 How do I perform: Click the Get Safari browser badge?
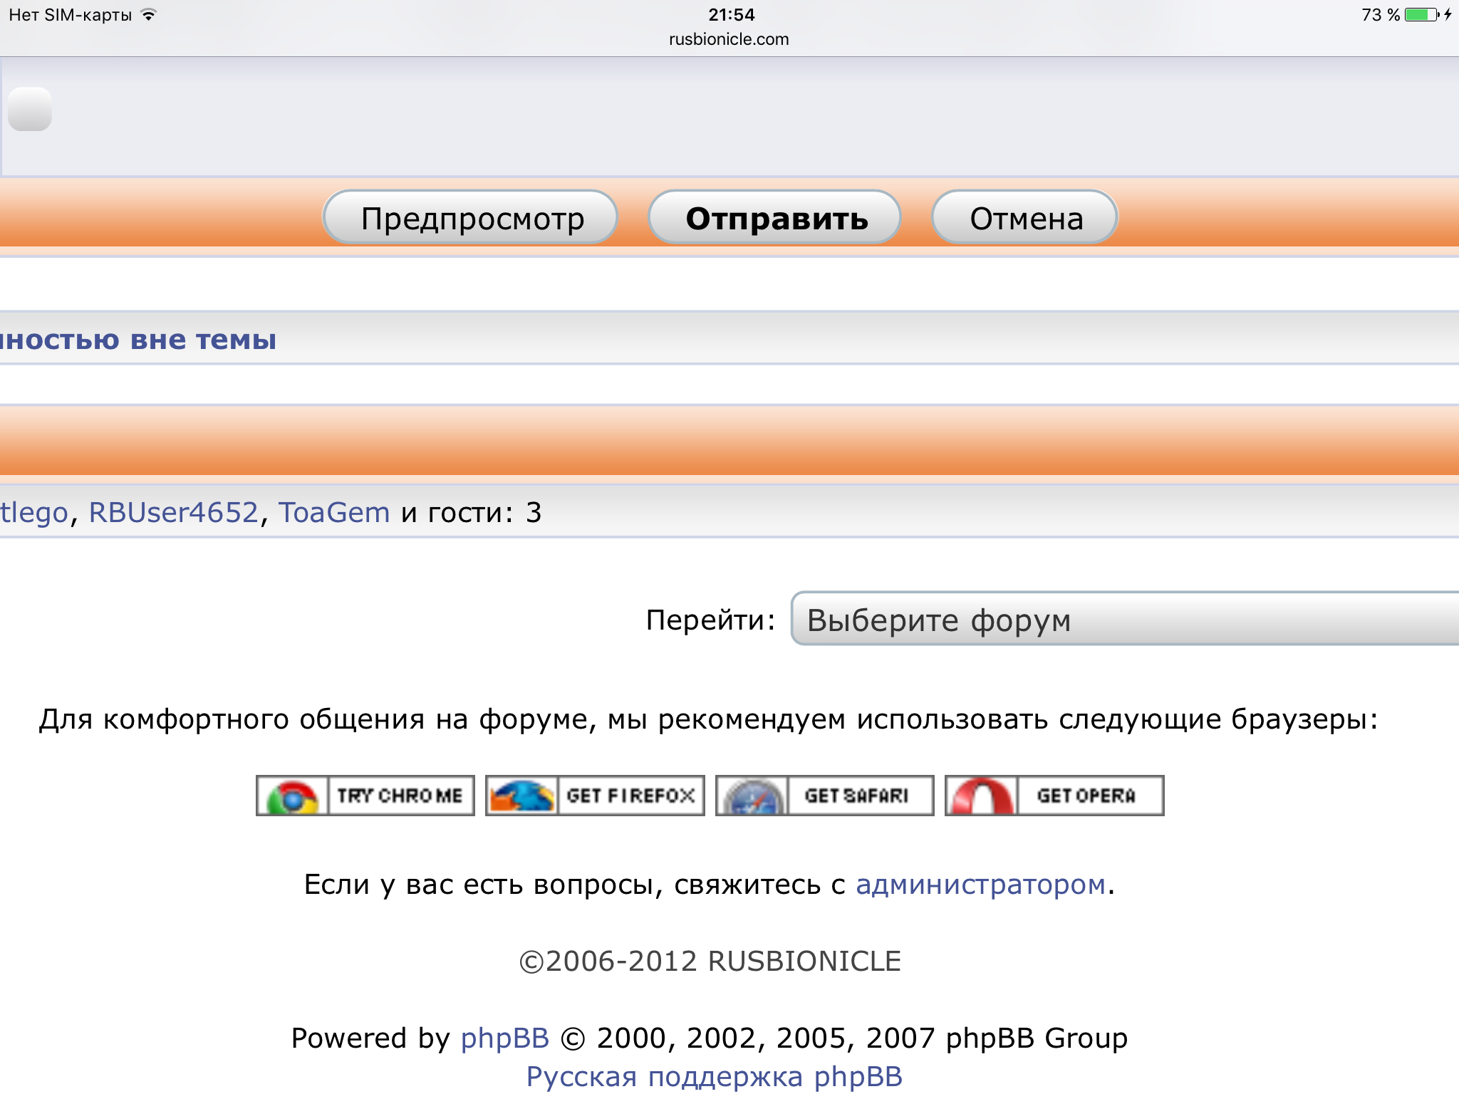pyautogui.click(x=824, y=795)
